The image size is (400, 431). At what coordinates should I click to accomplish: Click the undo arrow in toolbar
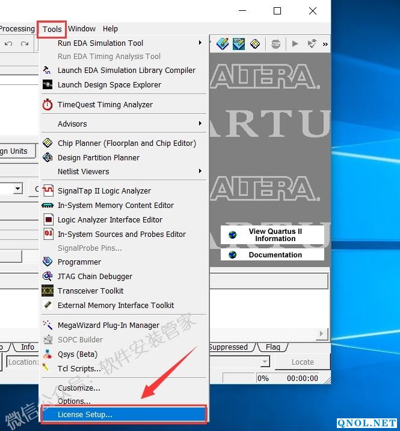coord(8,43)
